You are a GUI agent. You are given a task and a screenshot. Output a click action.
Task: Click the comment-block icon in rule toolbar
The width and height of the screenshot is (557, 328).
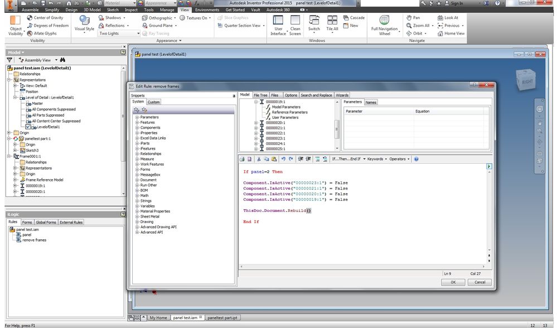point(317,159)
